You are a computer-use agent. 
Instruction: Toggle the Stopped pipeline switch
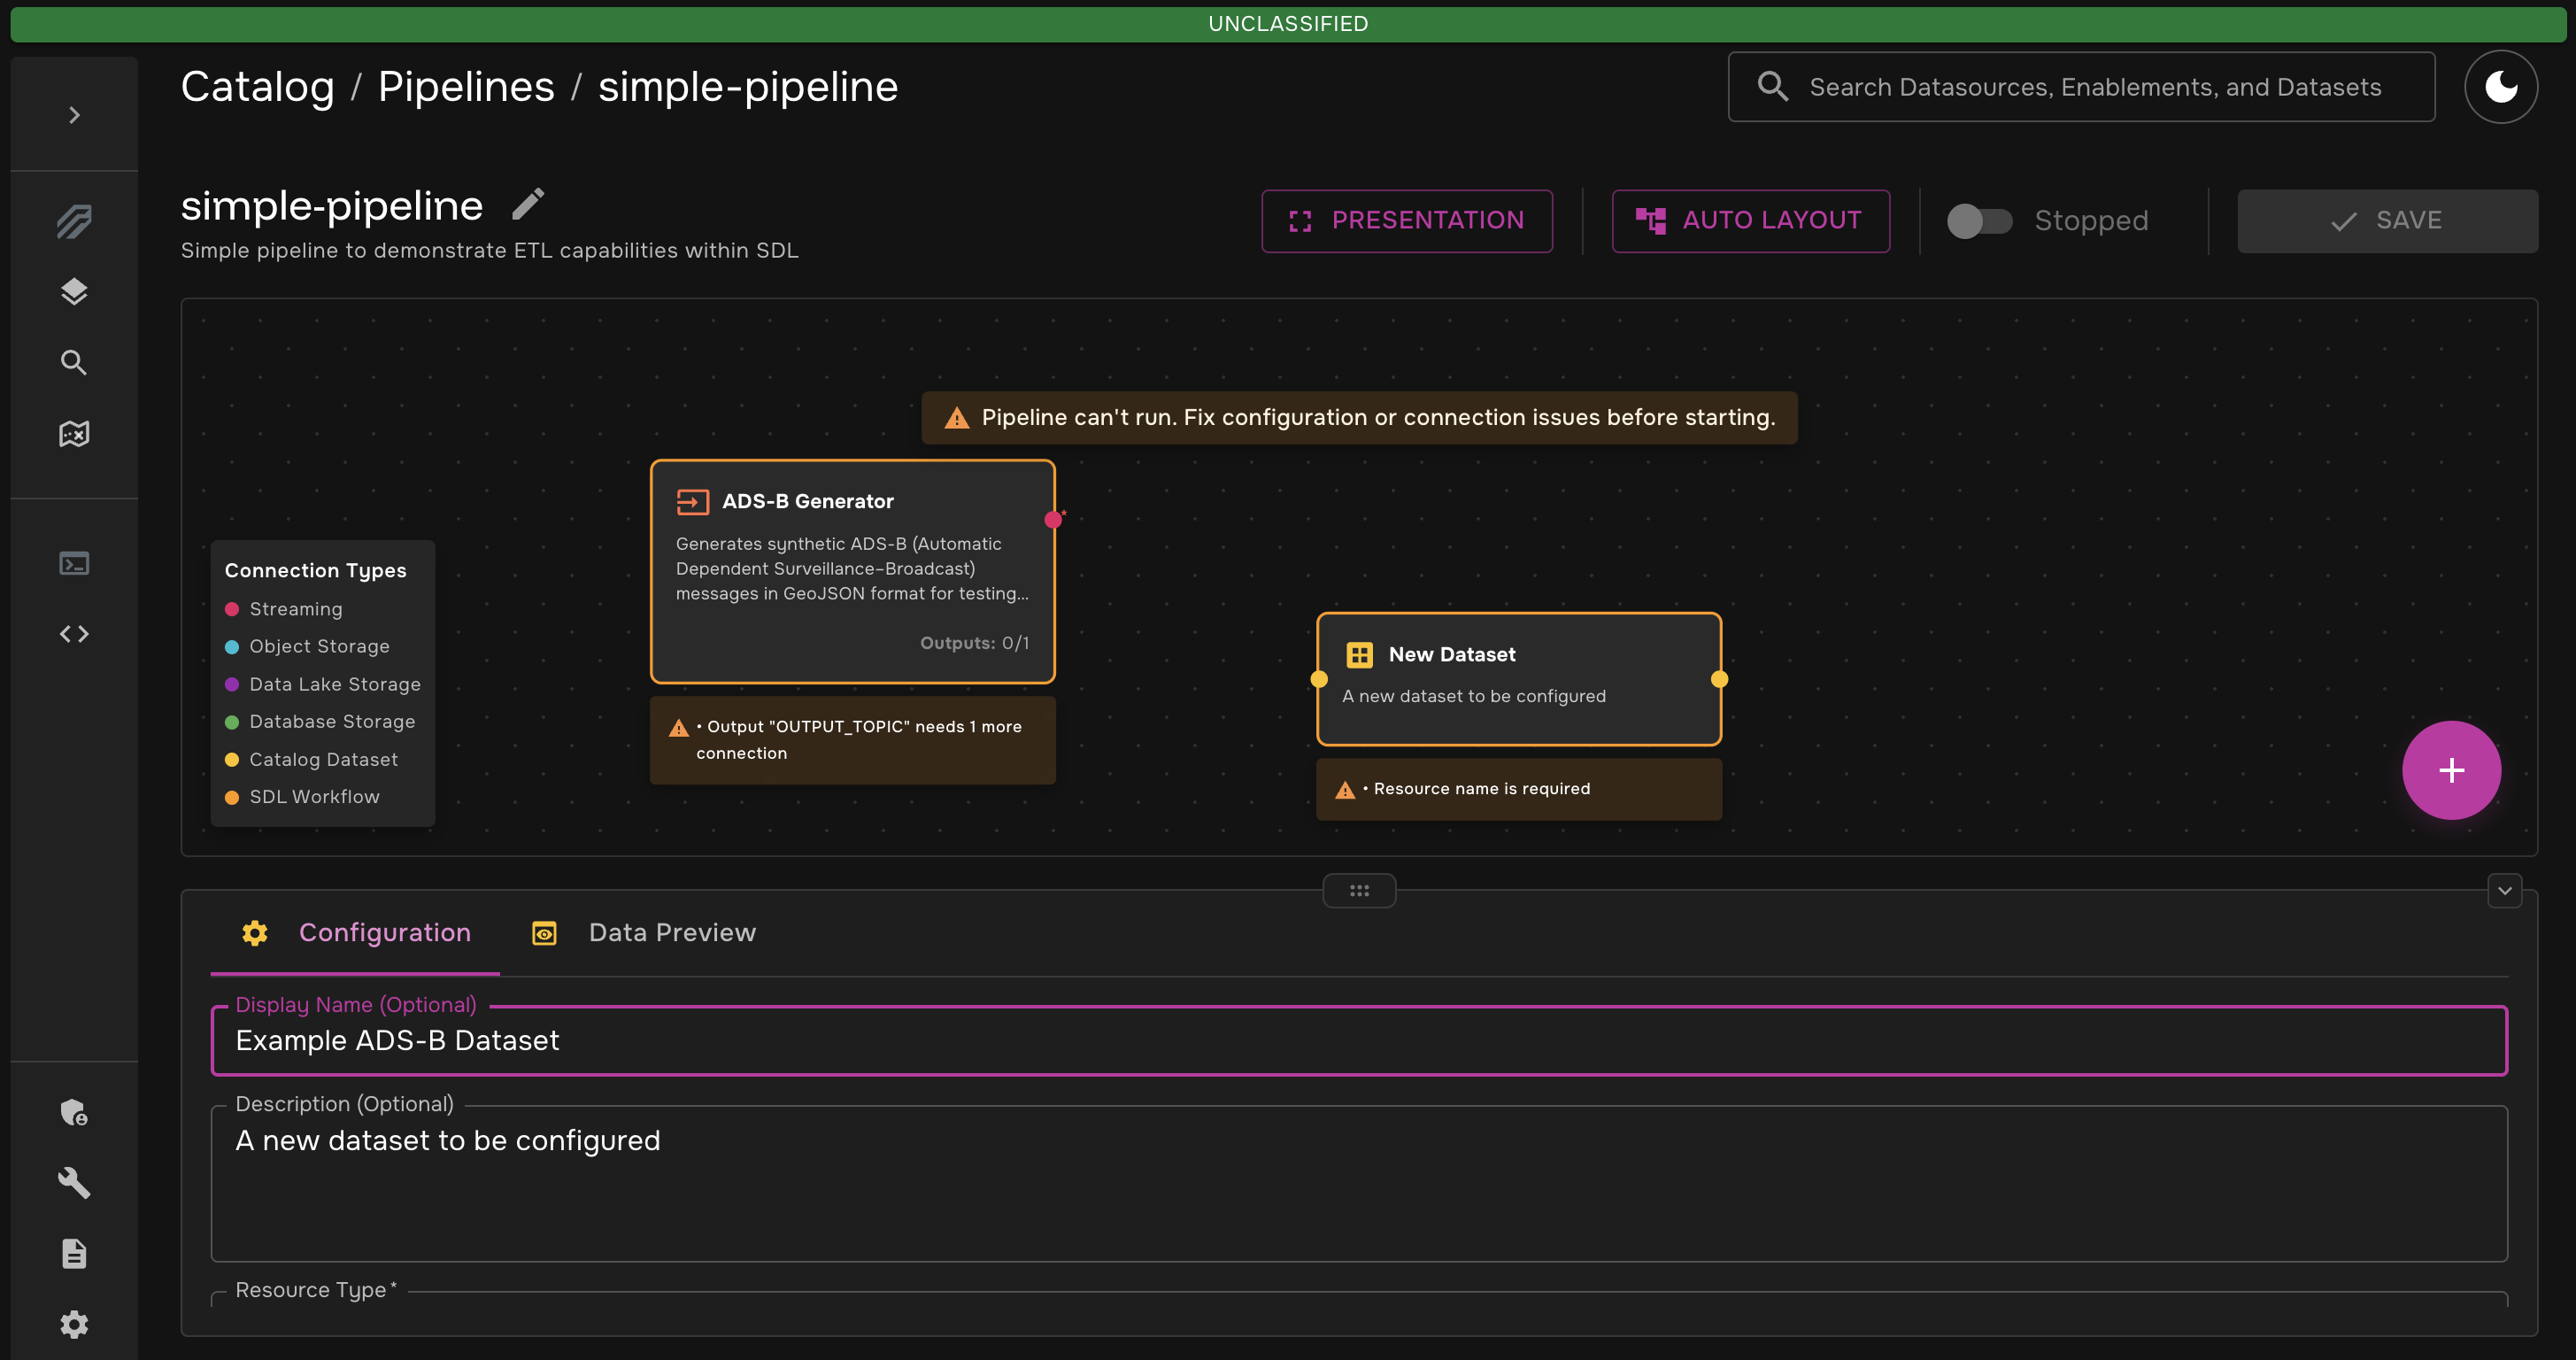click(x=1979, y=221)
